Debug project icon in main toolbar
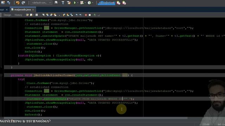Viewport: 225px width, 126px height. pos(82,3)
